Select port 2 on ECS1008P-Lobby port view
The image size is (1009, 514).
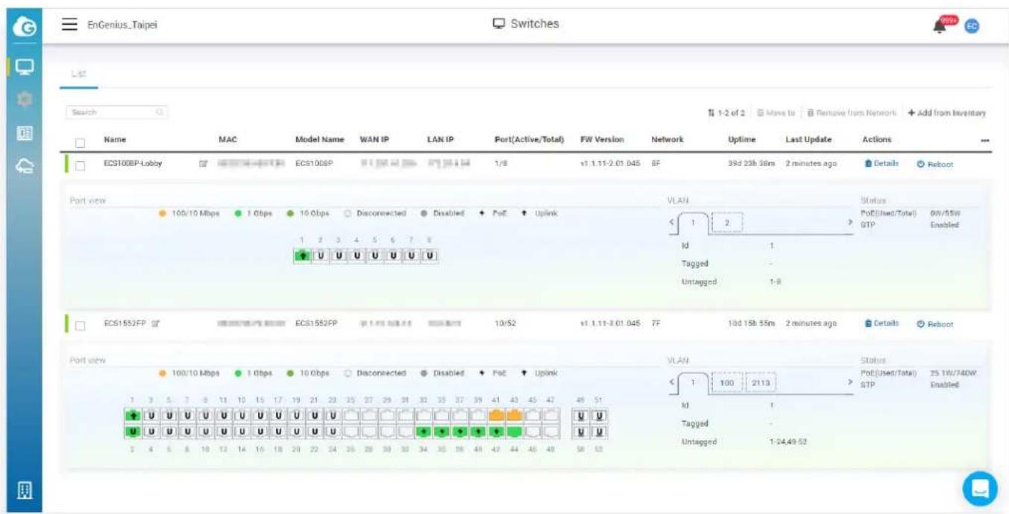tap(321, 256)
